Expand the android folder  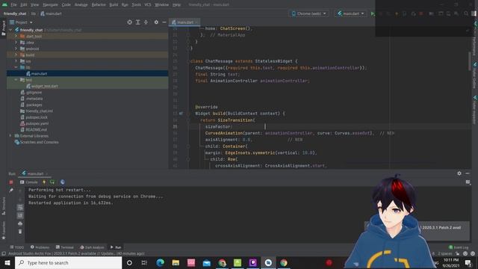tap(16, 49)
